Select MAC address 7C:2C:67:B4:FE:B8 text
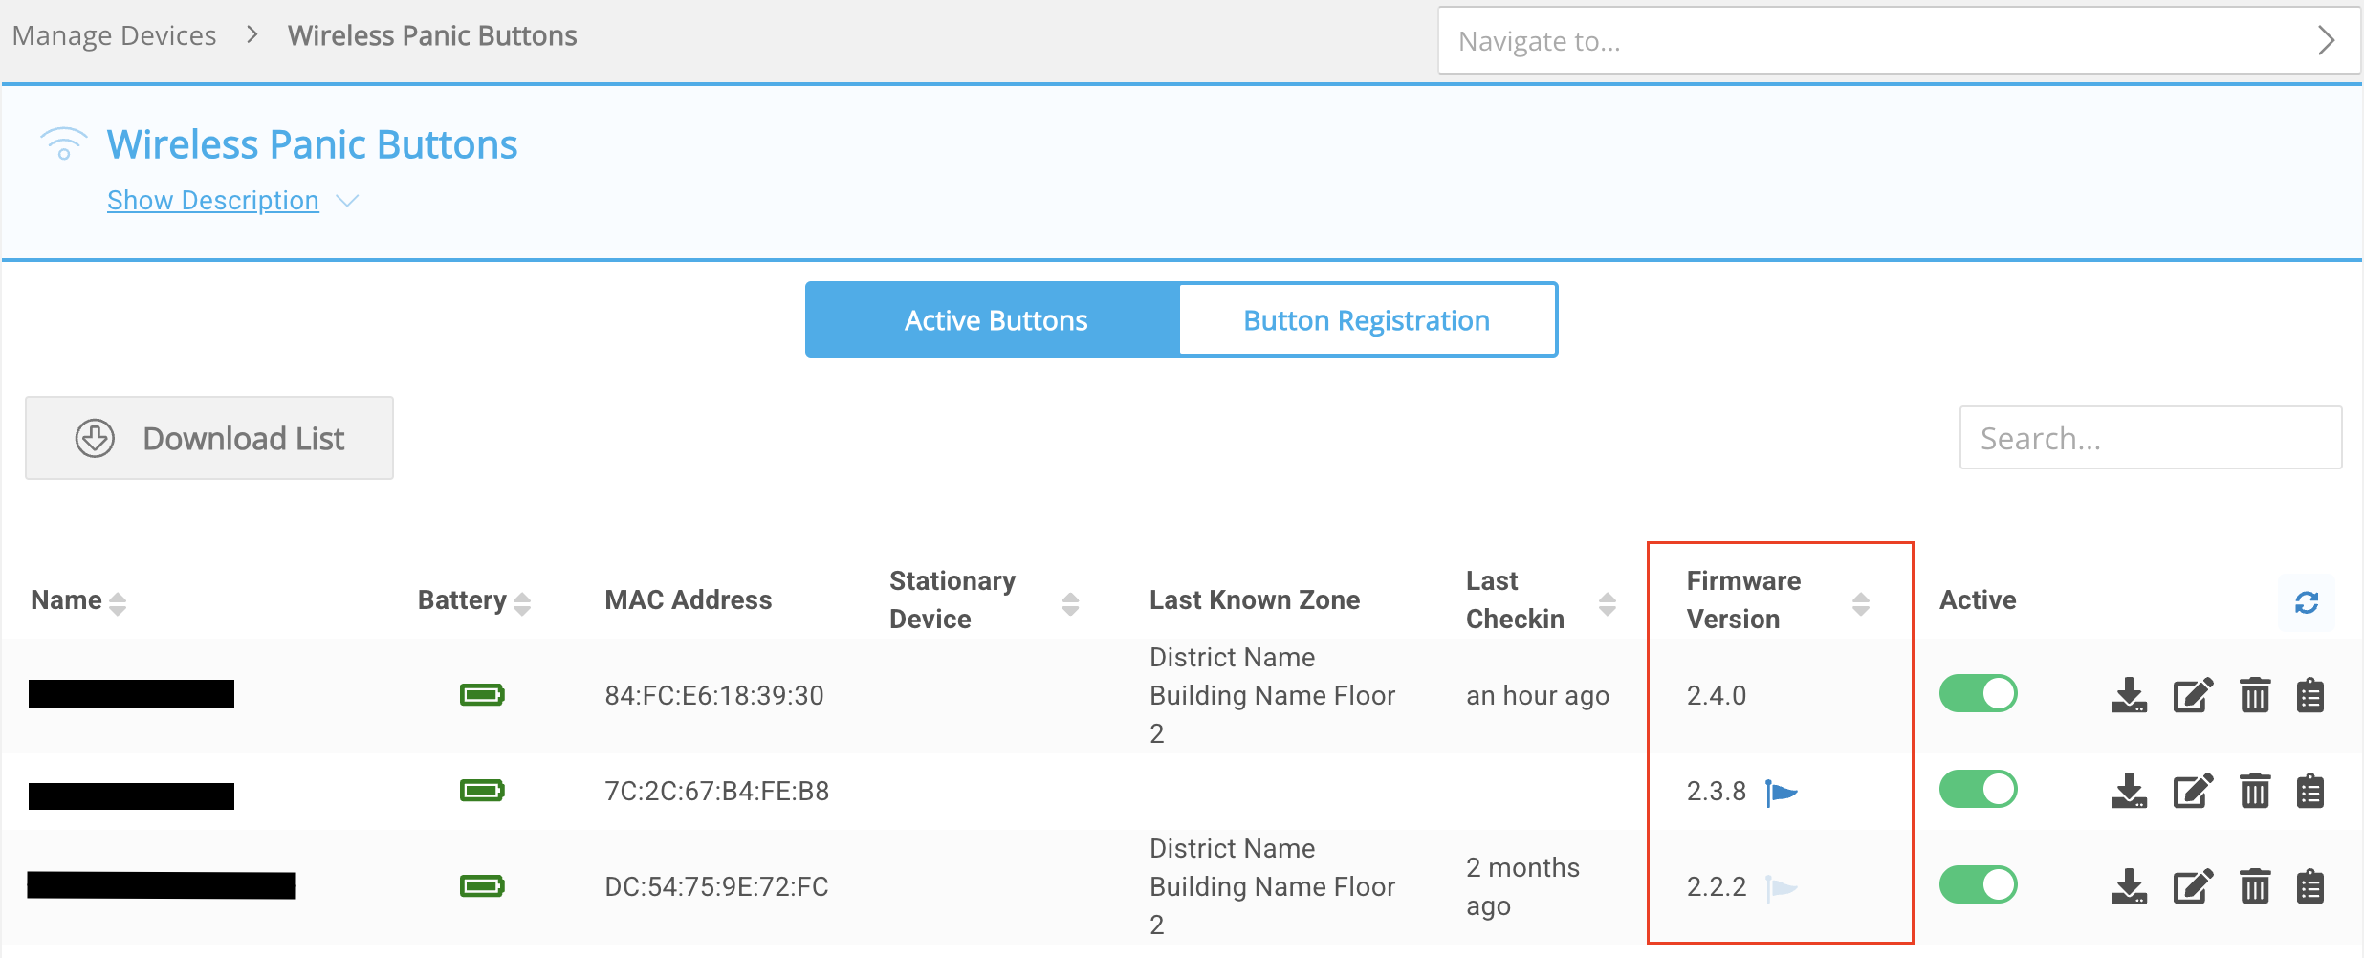Viewport: 2364px width, 958px height. 717,791
